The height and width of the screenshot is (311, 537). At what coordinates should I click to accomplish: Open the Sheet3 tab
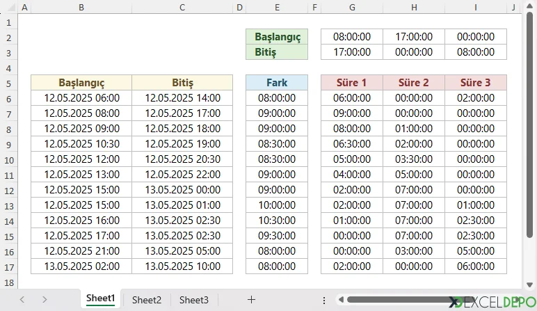pyautogui.click(x=193, y=300)
